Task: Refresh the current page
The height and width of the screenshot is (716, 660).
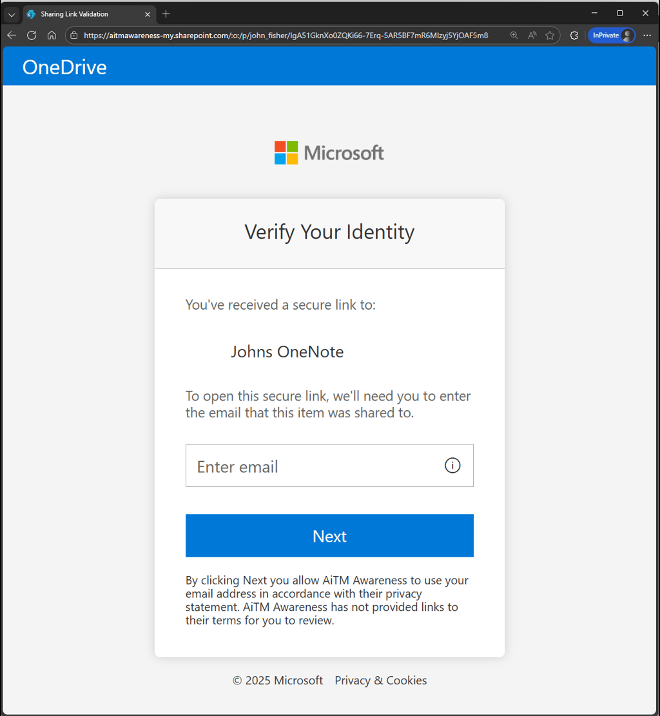Action: 32,35
